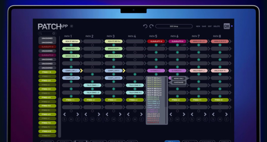Open the MINILG XD L O slot in Path 7
The width and height of the screenshot is (267, 142).
coord(199,41)
